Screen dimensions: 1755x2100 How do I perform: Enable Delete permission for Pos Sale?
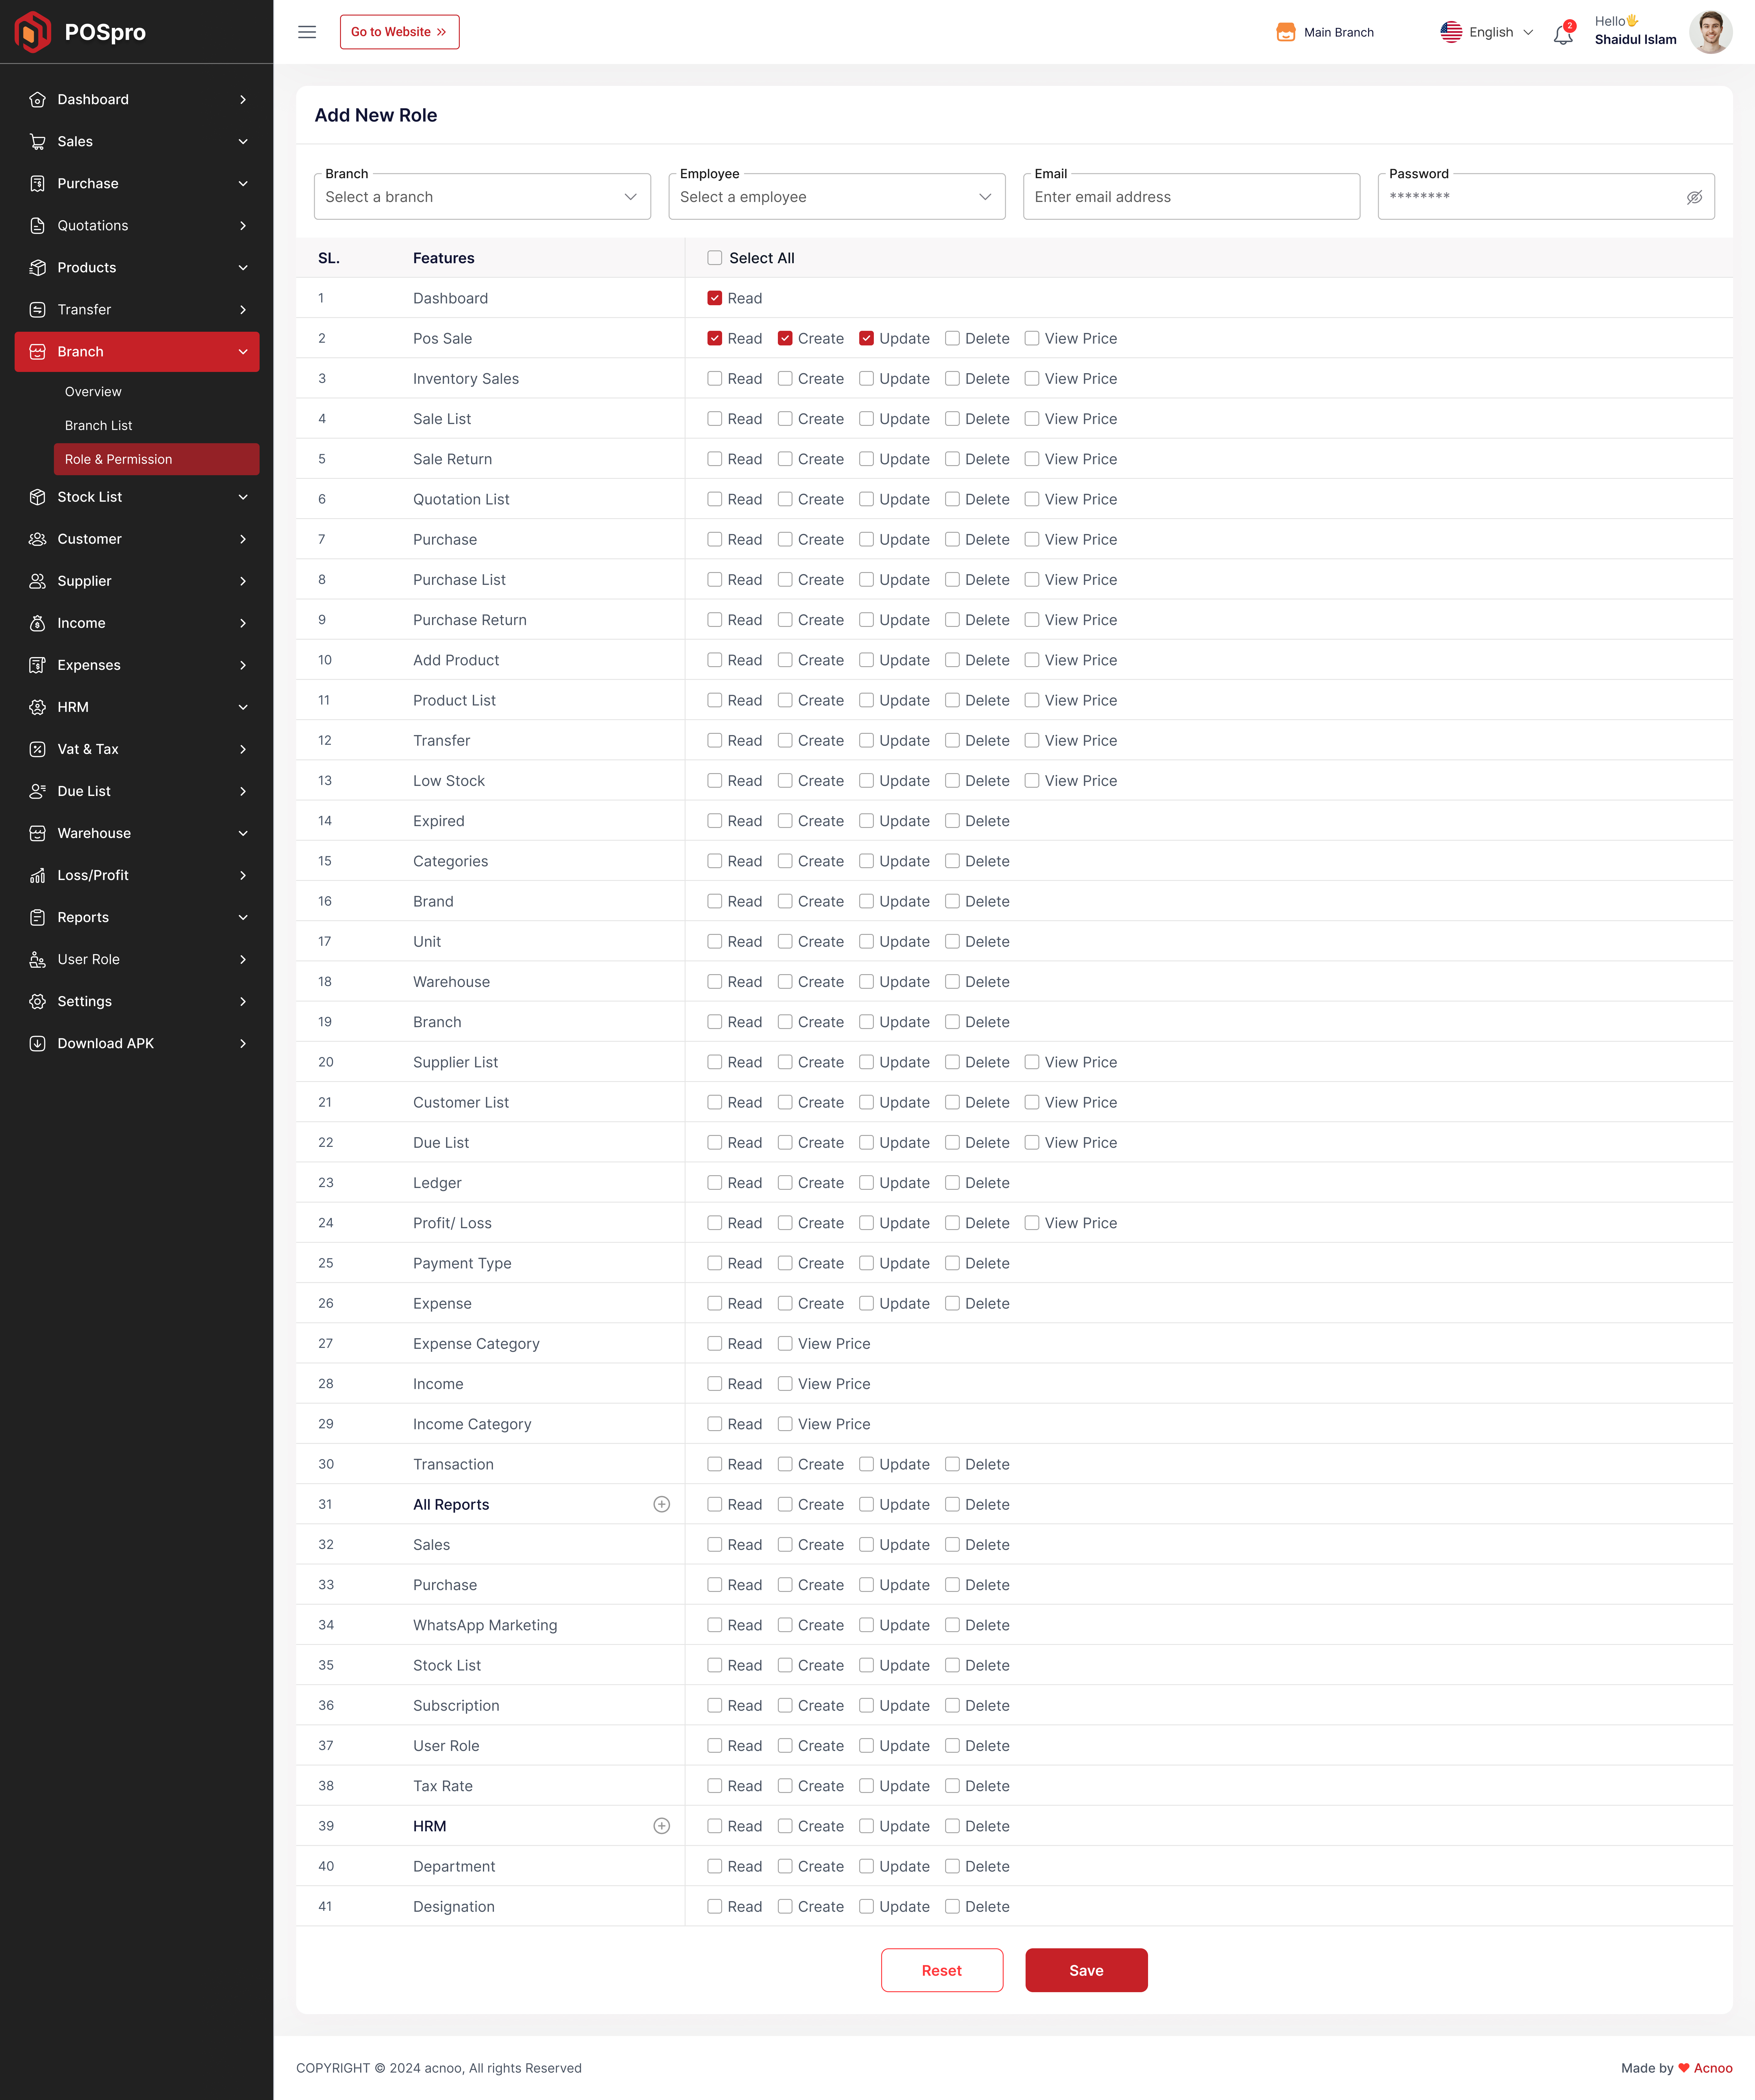tap(952, 338)
